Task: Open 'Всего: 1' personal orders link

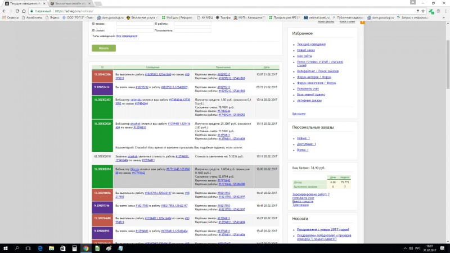Action: click(303, 150)
